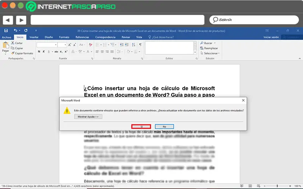Apply a bulleted list
Screen dimensions: 303x189
point(97,45)
